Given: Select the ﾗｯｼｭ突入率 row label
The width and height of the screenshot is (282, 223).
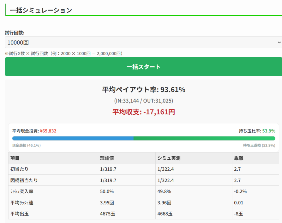Looking at the screenshot, I should pyautogui.click(x=22, y=191).
